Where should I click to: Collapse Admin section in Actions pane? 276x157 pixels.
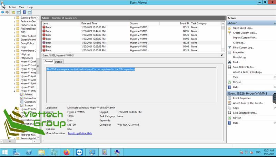pos(275,23)
